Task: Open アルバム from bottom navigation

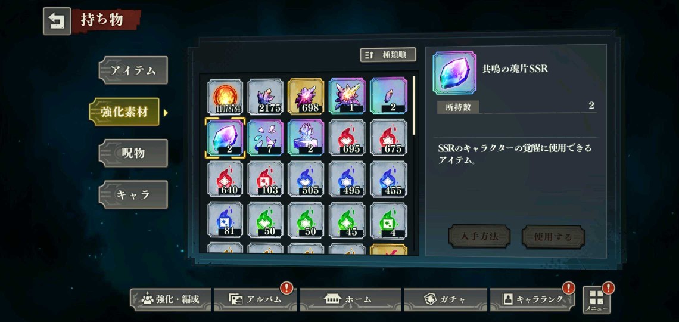Action: click(x=256, y=299)
